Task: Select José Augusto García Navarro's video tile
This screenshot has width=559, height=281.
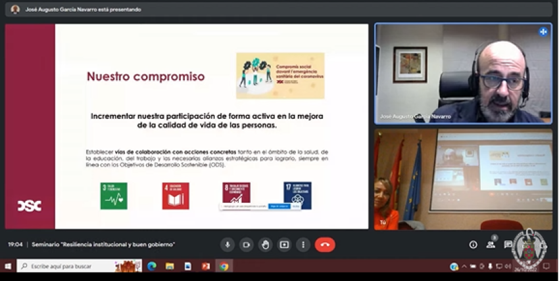Action: pos(463,74)
